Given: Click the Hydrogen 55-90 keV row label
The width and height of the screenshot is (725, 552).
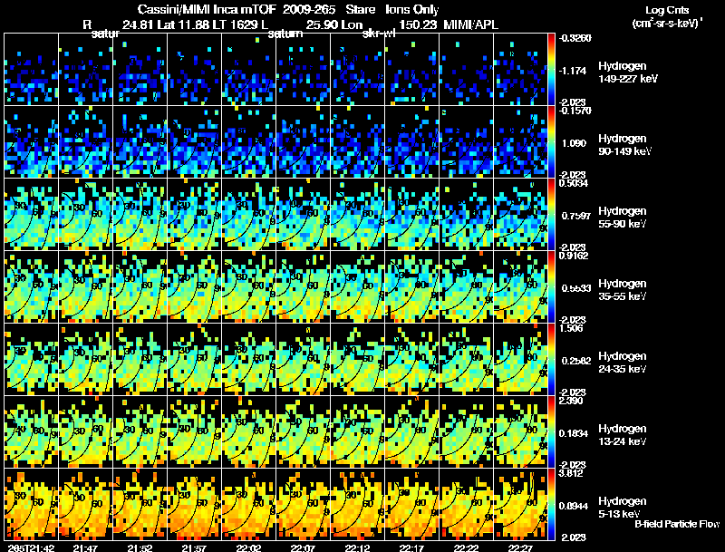Looking at the screenshot, I should pos(623,218).
